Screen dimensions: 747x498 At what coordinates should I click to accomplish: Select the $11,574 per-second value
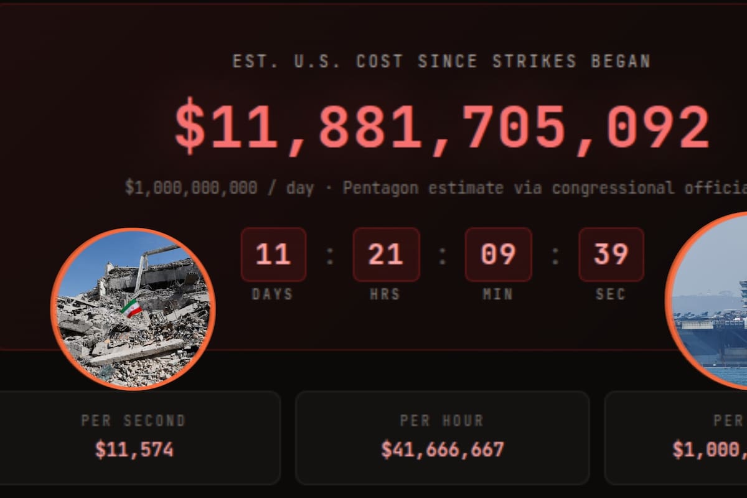134,449
